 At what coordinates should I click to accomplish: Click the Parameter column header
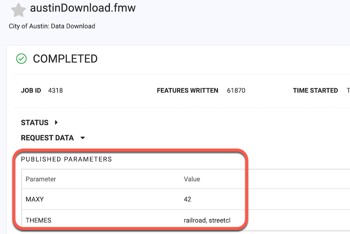tap(41, 179)
